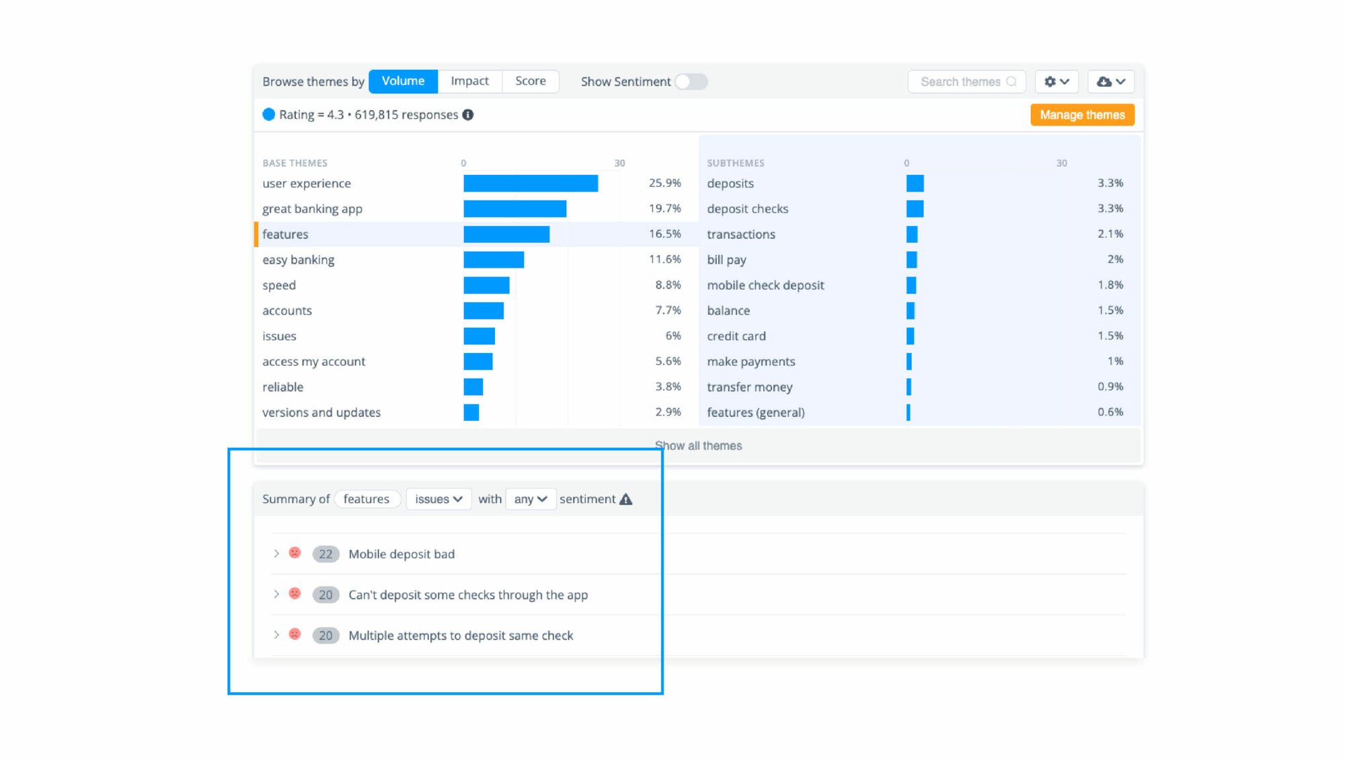Click the info icon beside the response count

467,114
